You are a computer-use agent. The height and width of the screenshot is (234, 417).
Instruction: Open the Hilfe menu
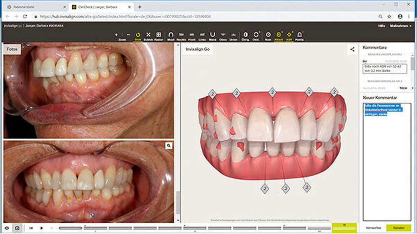tap(381, 26)
